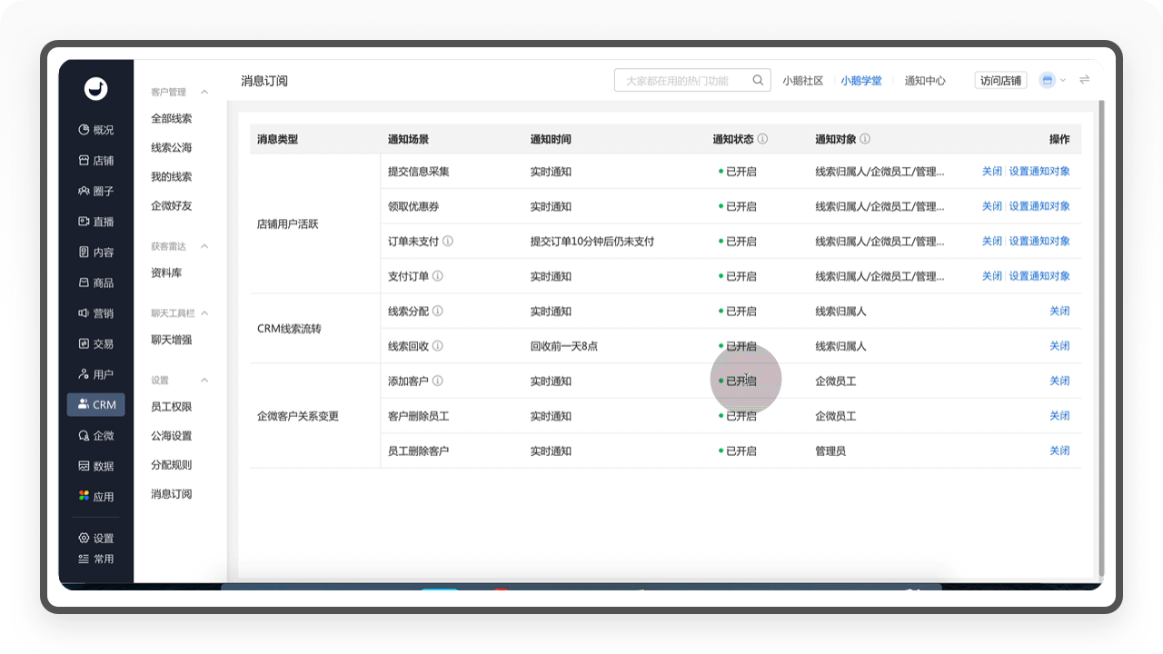Open 企微 in the left sidebar

96,436
